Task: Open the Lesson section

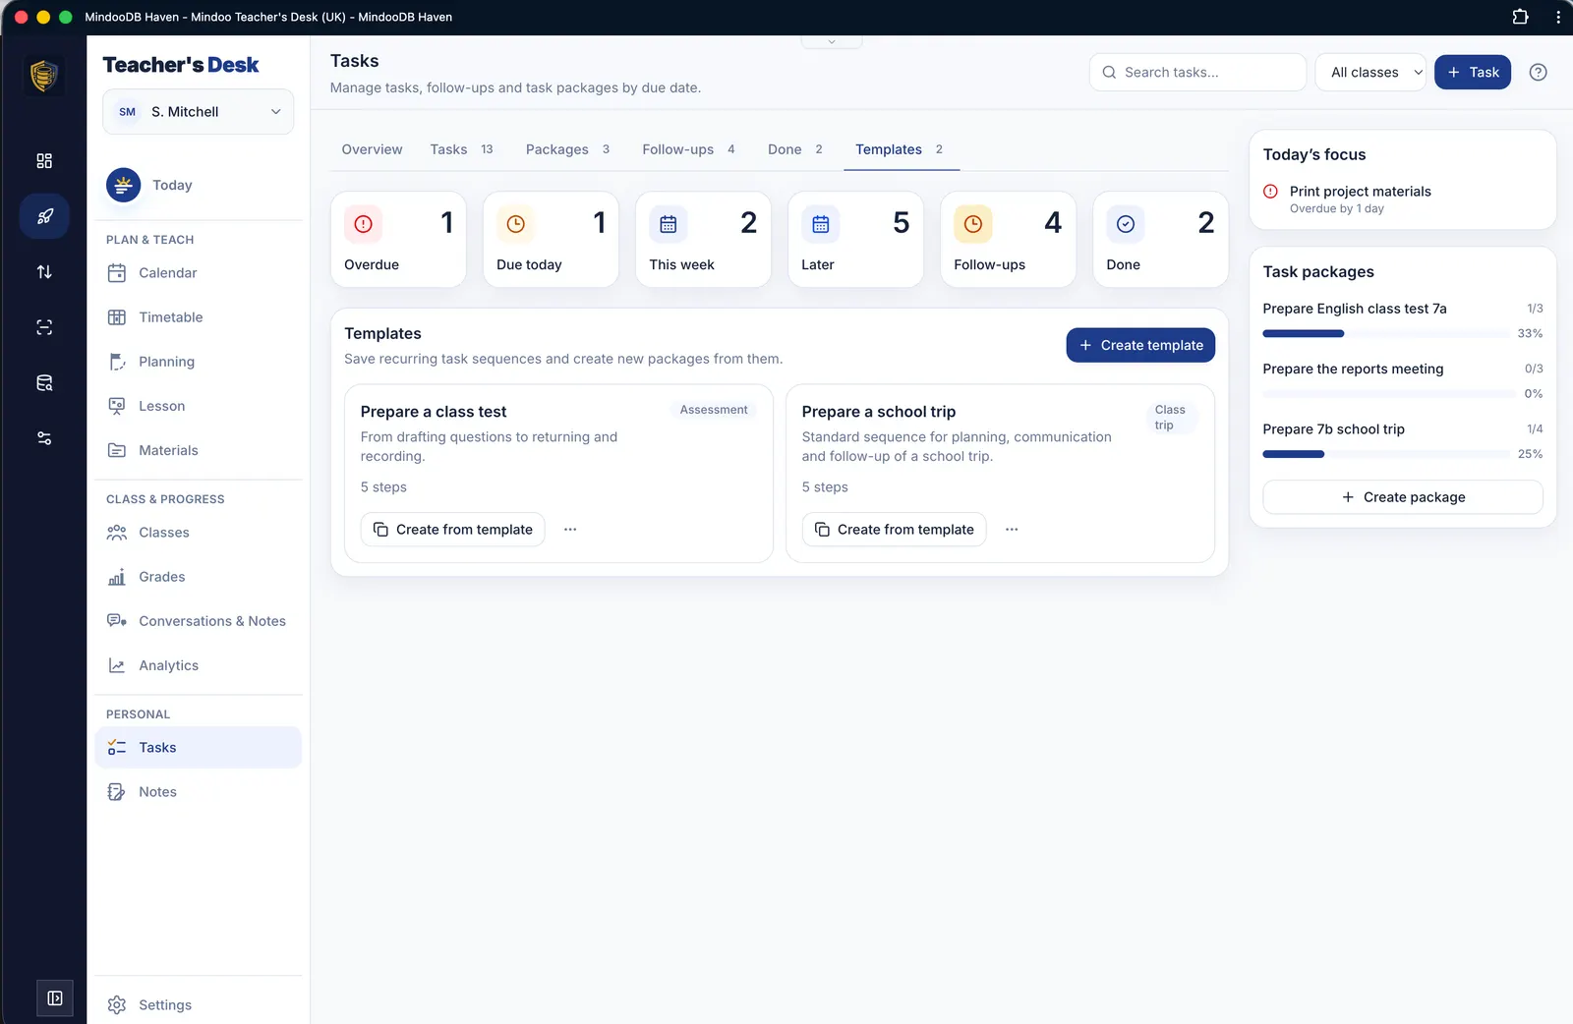Action: (199, 406)
